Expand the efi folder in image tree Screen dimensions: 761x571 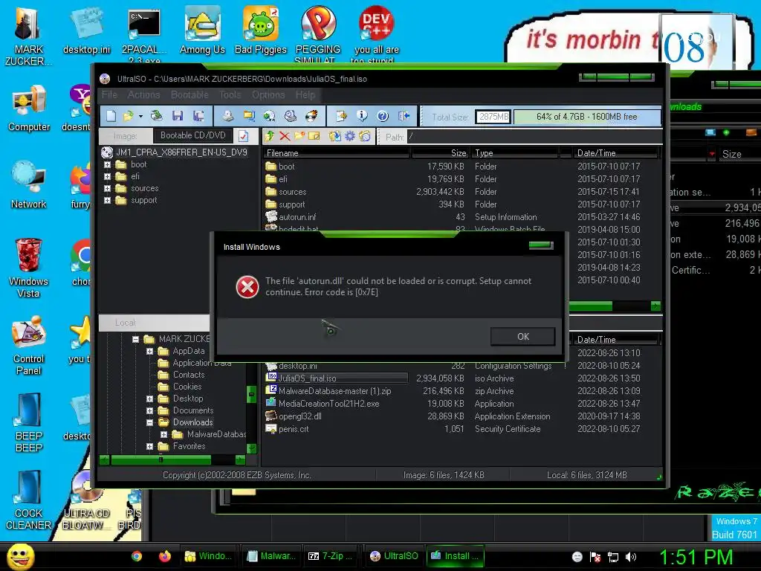click(x=107, y=177)
